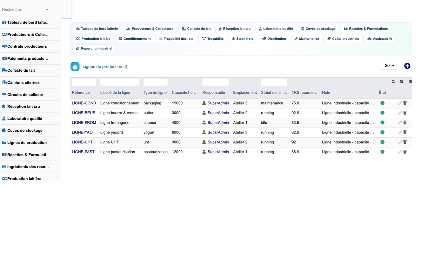Open Stock froid tab

point(243,39)
